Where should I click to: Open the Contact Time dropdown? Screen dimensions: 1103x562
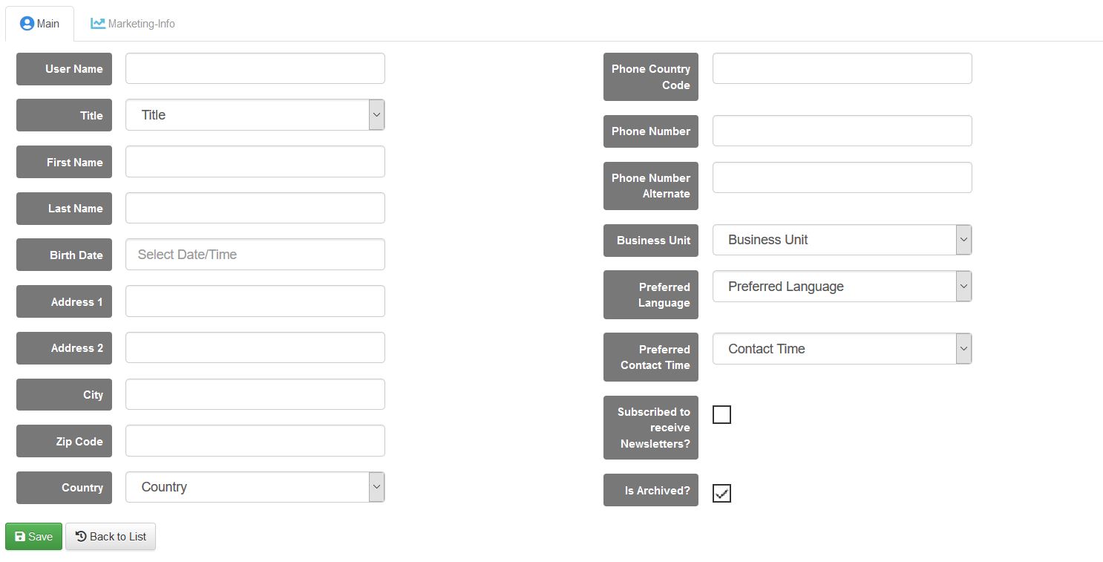coord(842,349)
